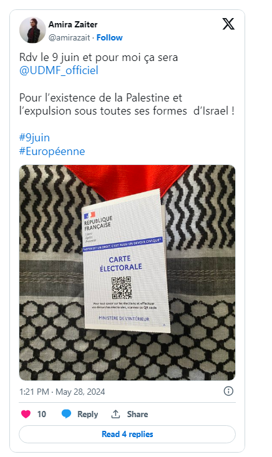272x457 pixels.
Task: Click the X logo icon
Action: click(x=228, y=24)
